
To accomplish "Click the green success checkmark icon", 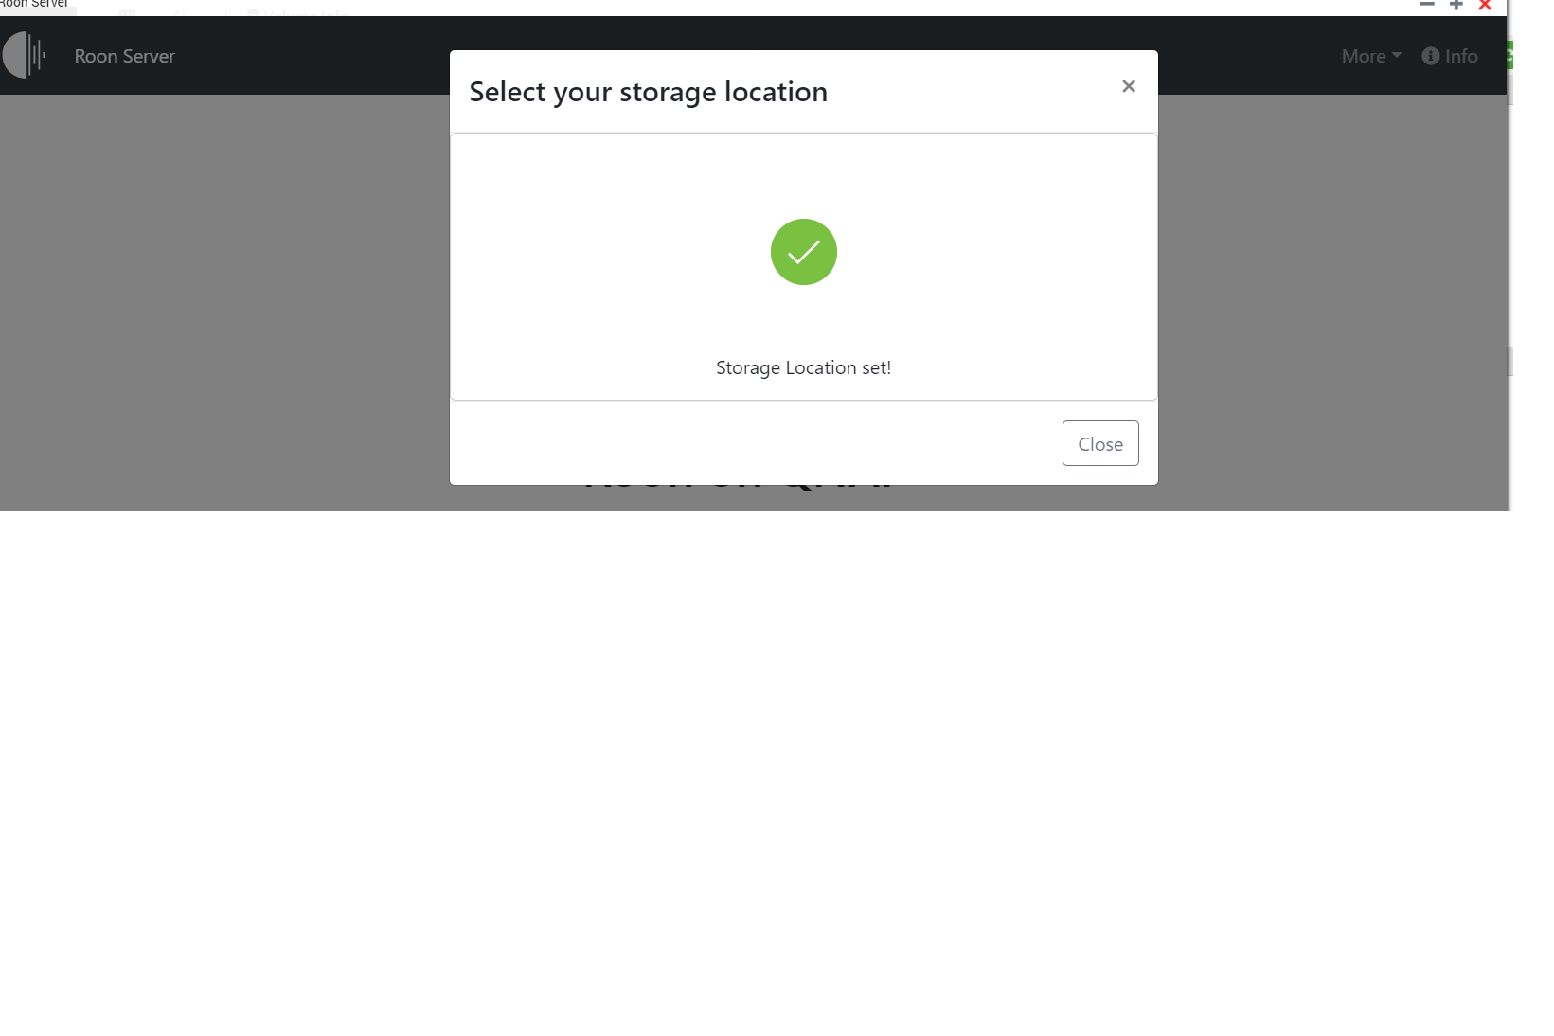I will coord(803,252).
